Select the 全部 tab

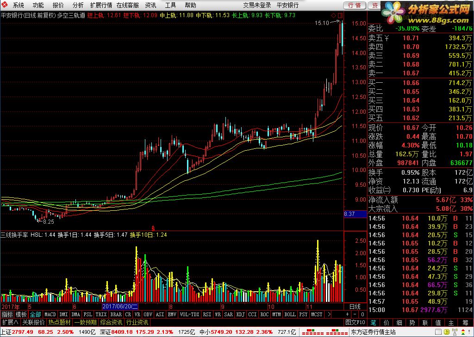tap(35, 314)
